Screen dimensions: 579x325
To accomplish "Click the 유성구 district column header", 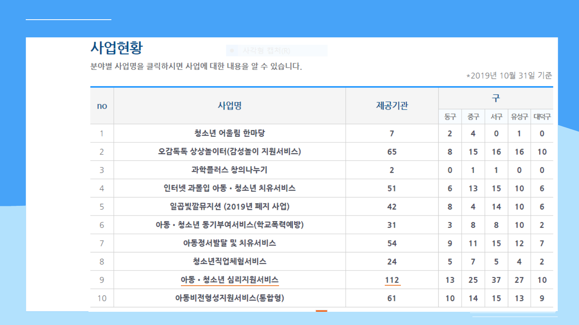I will 519,117.
